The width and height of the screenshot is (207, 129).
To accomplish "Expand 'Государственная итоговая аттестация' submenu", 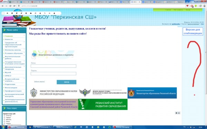I will click(x=24, y=61).
